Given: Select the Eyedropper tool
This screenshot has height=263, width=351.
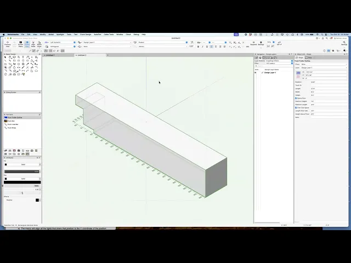Looking at the screenshot, I should tap(27, 64).
